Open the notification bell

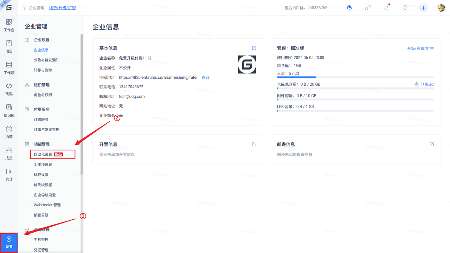tap(386, 8)
